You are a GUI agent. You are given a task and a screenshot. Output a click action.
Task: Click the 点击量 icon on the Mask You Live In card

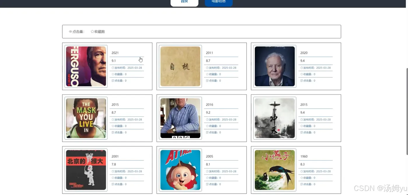pyautogui.click(x=113, y=132)
